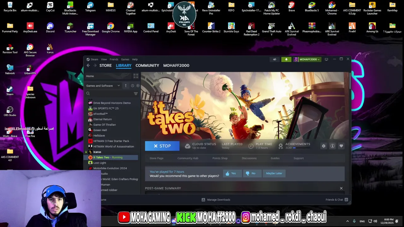The width and height of the screenshot is (404, 227).
Task: Open Games menu in Steam
Action: point(125,59)
